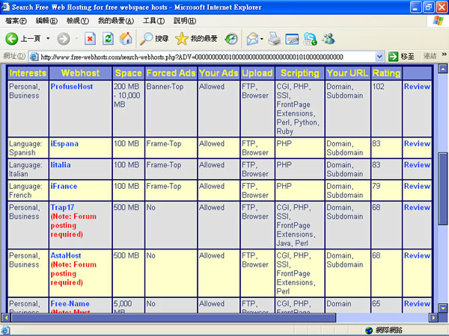The height and width of the screenshot is (336, 449).
Task: Click the Forced Ads column header
Action: click(171, 73)
